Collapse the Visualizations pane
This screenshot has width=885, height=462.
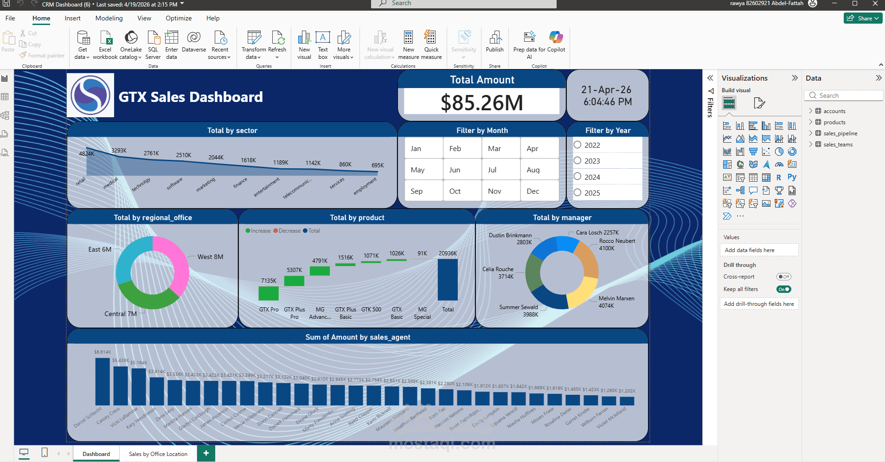coord(795,78)
